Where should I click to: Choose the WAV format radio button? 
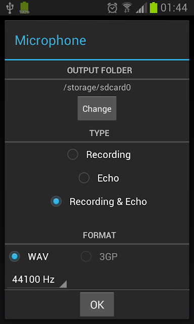click(x=29, y=257)
